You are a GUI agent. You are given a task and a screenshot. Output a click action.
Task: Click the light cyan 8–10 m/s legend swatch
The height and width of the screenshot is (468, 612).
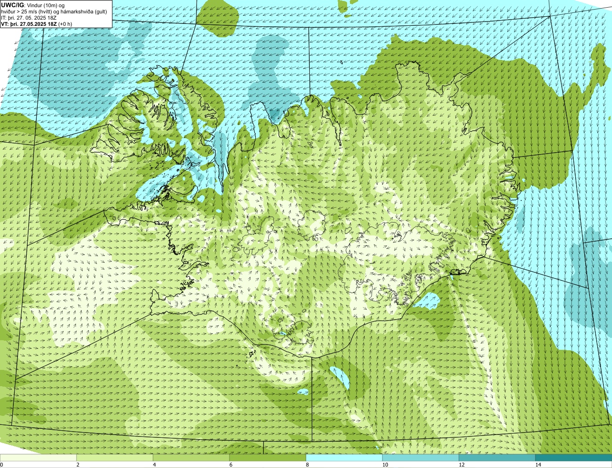pyautogui.click(x=344, y=457)
